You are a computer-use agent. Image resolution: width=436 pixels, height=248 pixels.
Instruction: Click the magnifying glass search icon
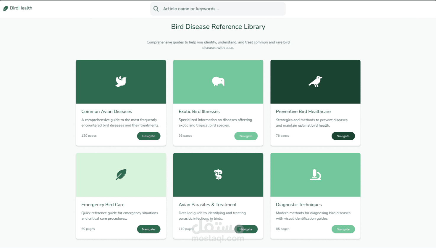tap(156, 9)
